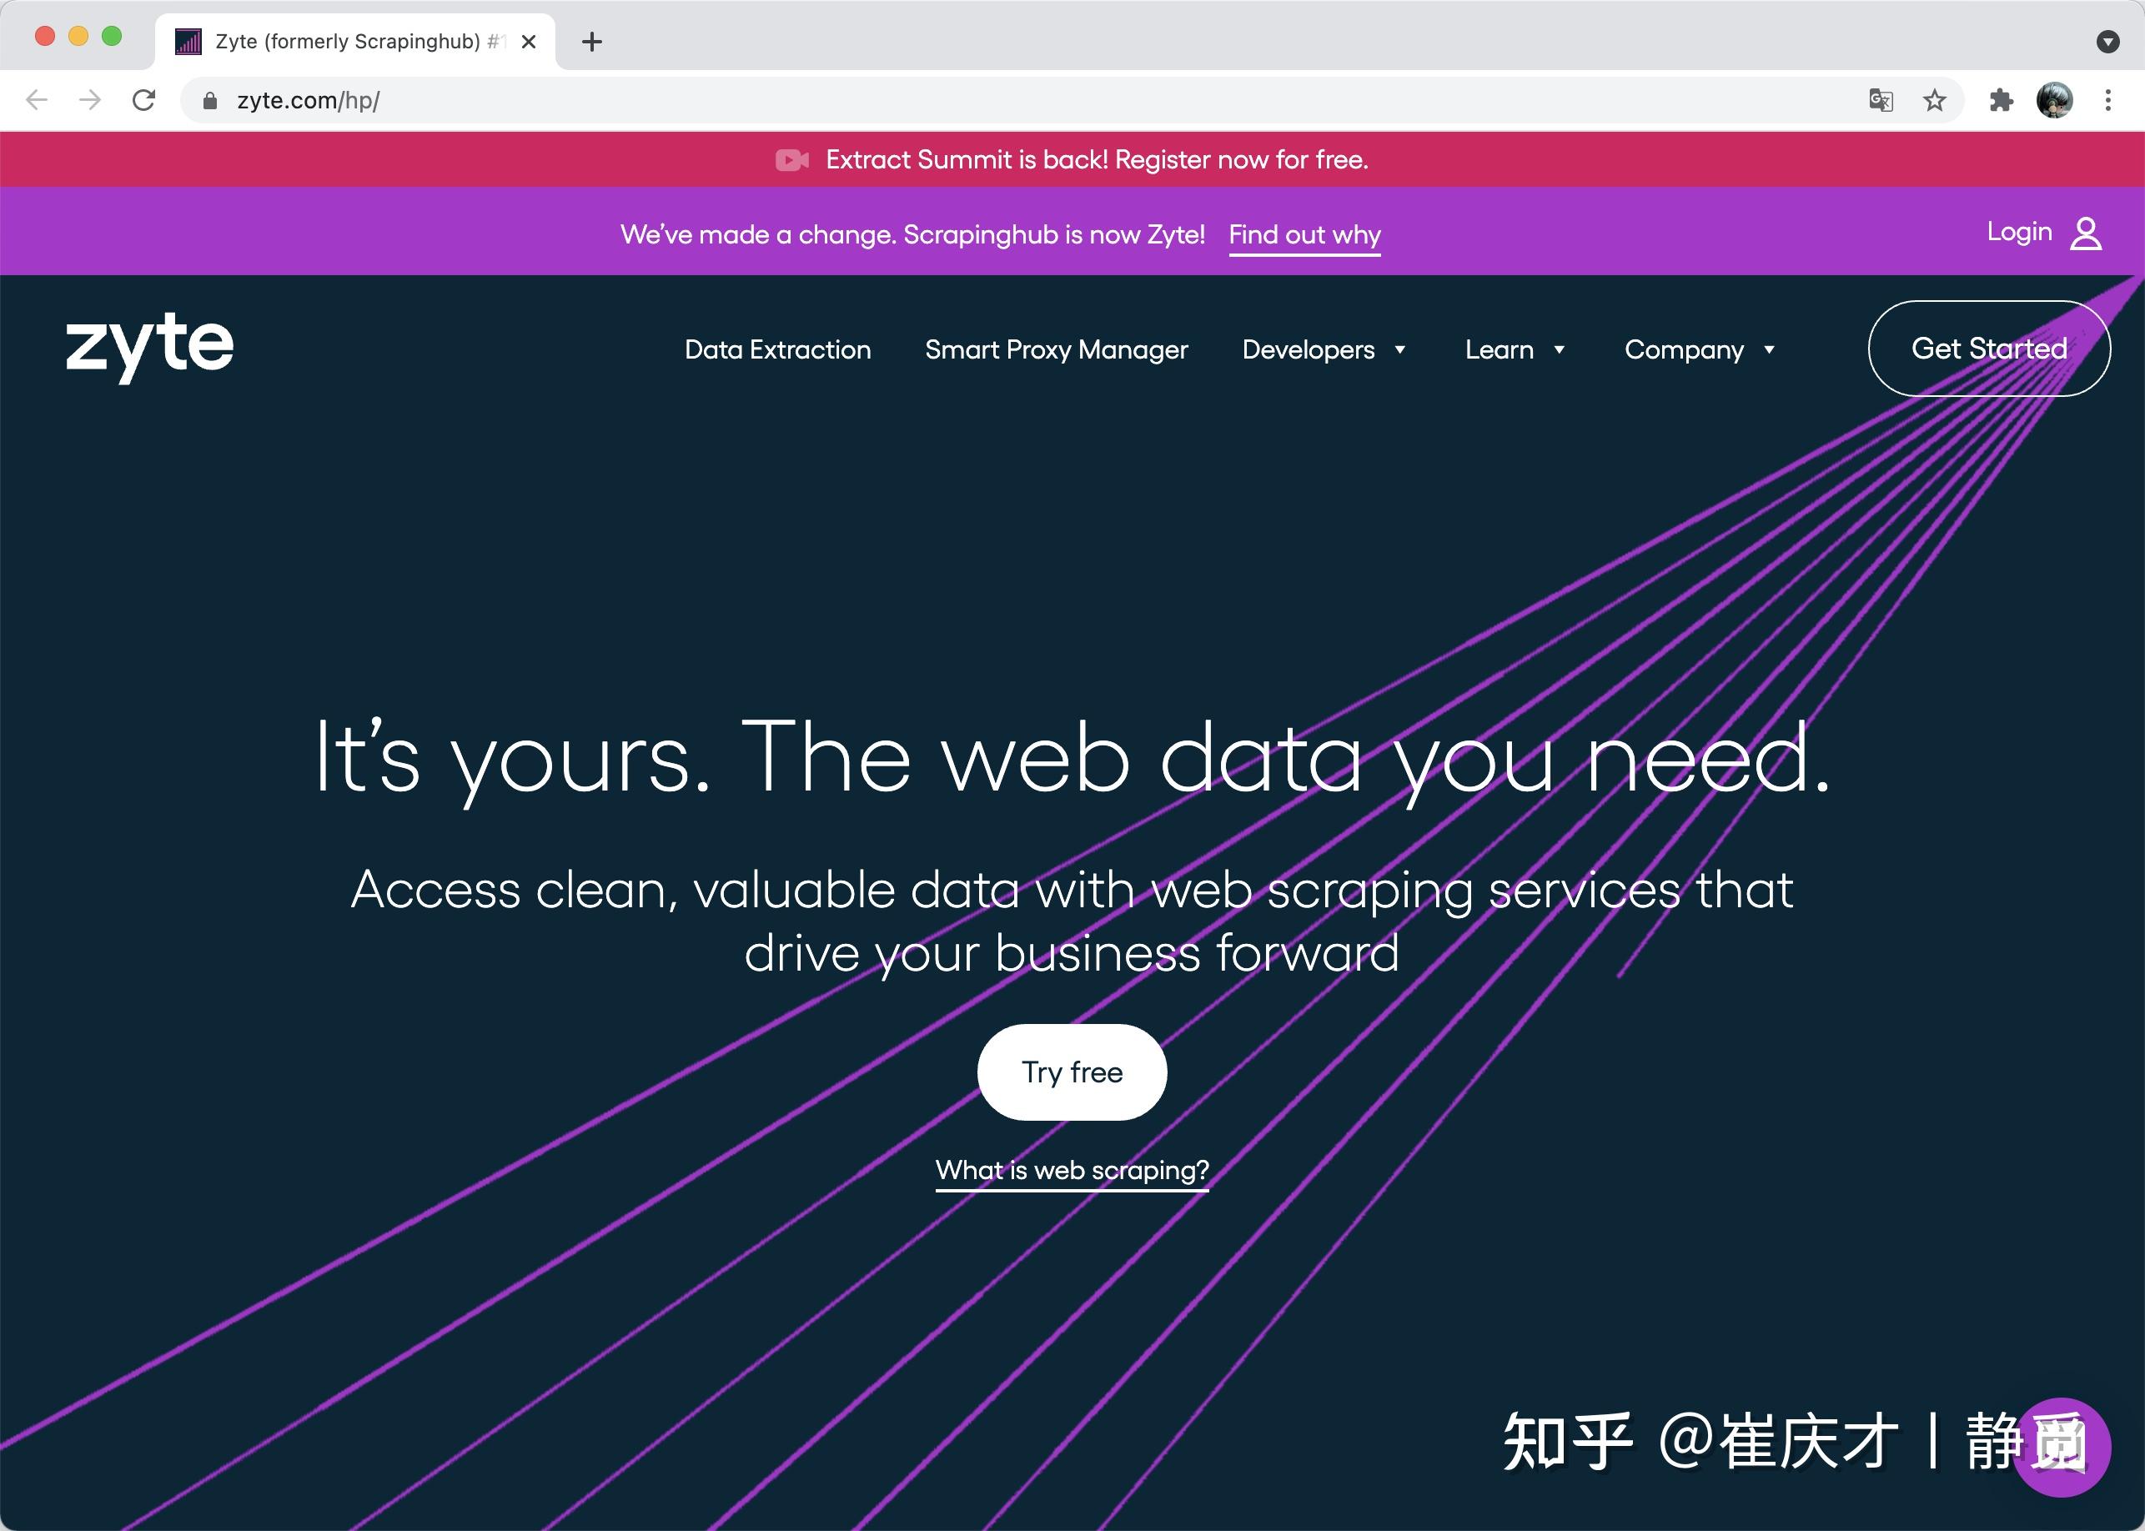Click the browser profile avatar icon

coord(2057,99)
